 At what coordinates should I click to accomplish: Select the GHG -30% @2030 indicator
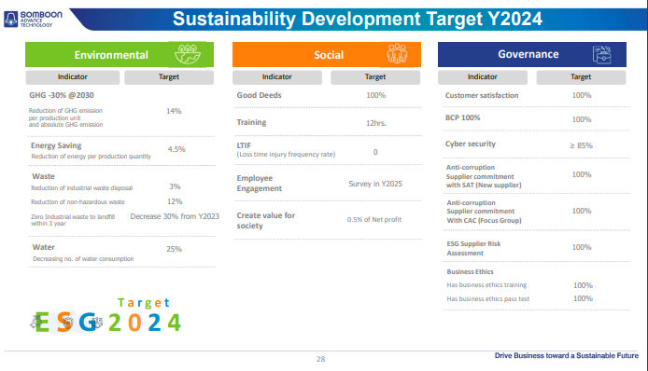(x=62, y=95)
